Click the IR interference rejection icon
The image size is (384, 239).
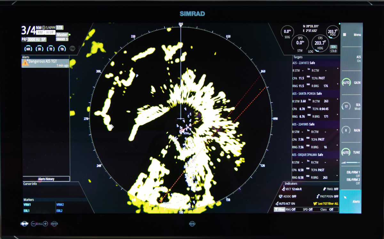[x=40, y=49]
